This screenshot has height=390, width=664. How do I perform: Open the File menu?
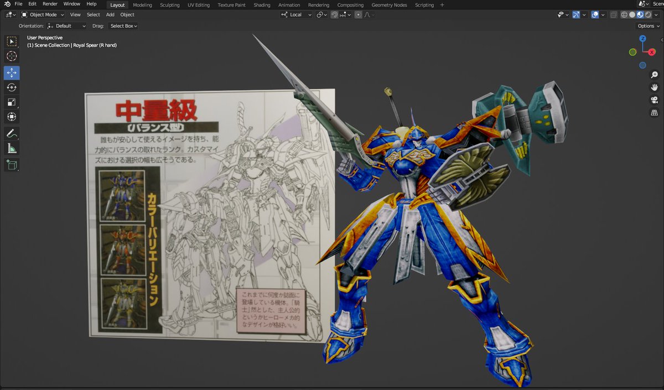coord(18,4)
